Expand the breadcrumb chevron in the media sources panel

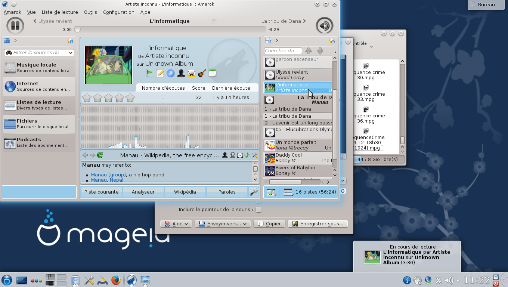(15, 41)
